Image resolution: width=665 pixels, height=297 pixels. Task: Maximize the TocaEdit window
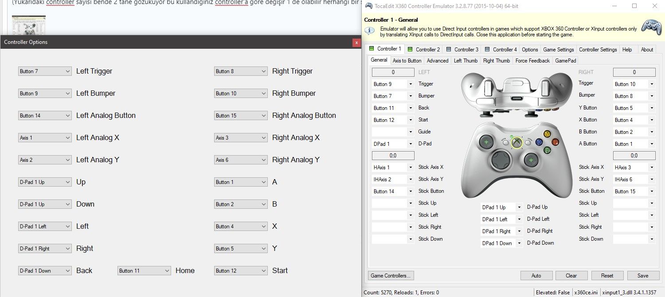click(x=634, y=6)
